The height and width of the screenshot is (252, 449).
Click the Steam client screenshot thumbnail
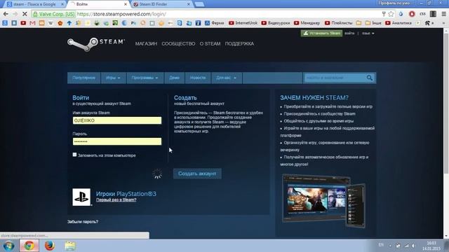click(323, 201)
